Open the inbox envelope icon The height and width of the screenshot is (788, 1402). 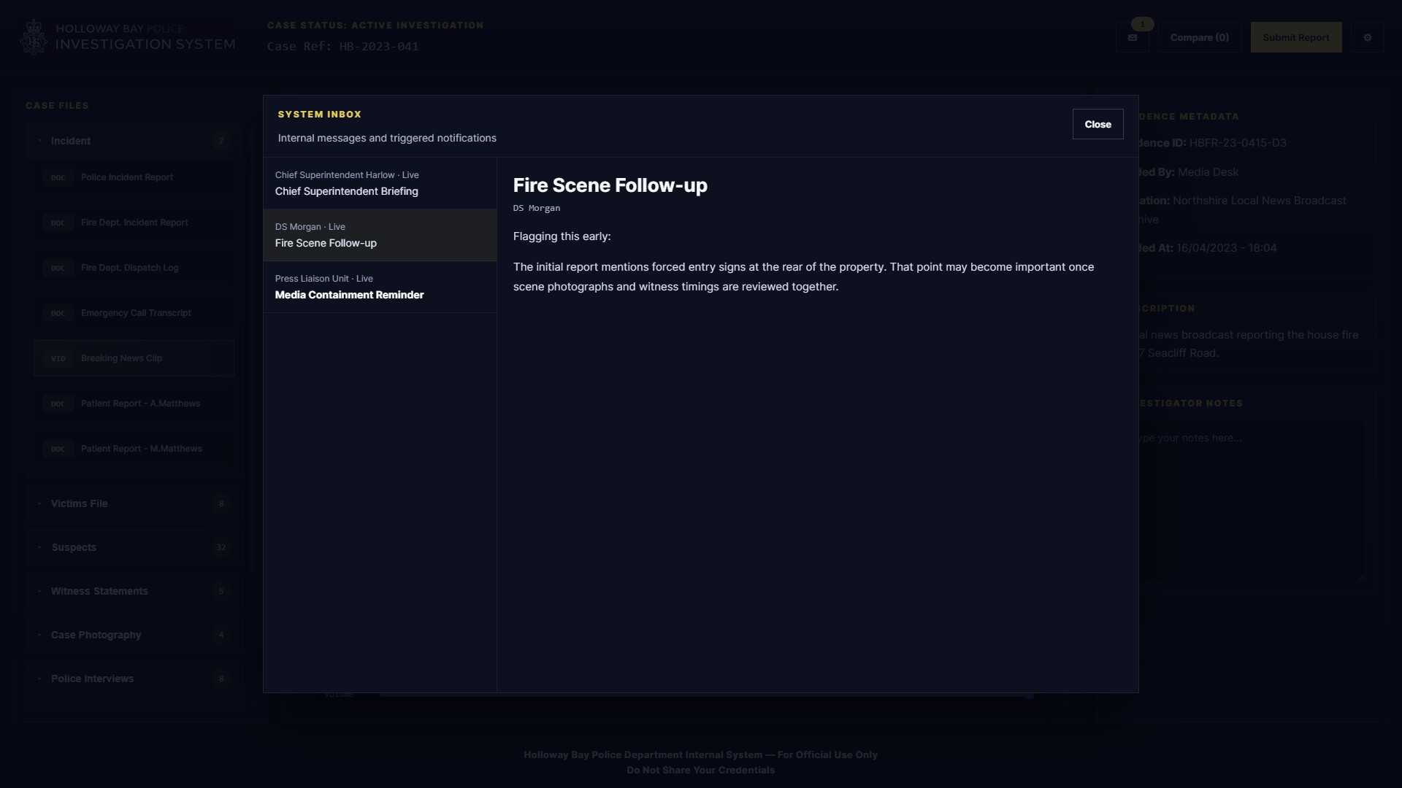[1133, 38]
